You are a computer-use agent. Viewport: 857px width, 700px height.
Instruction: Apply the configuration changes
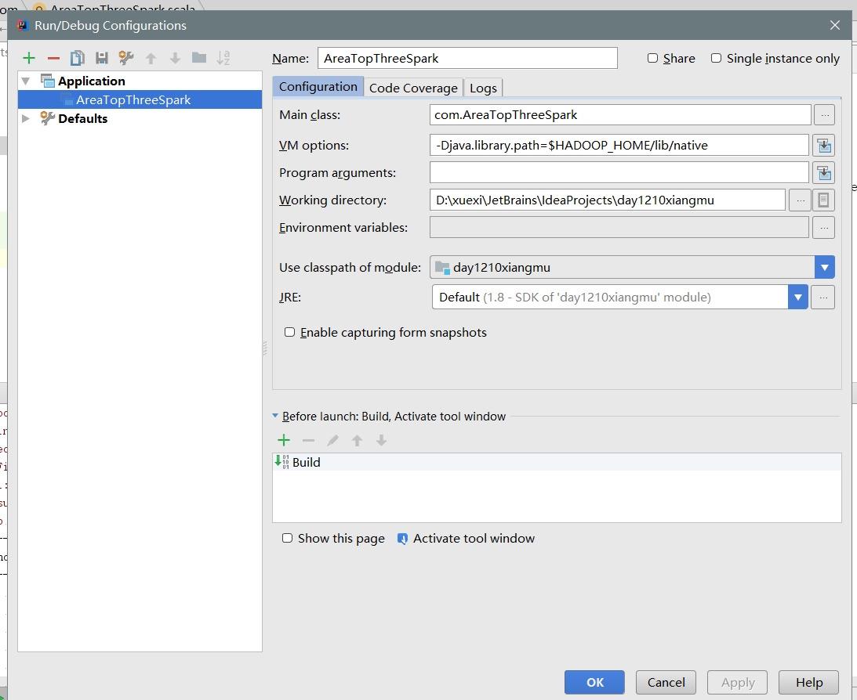(x=737, y=682)
